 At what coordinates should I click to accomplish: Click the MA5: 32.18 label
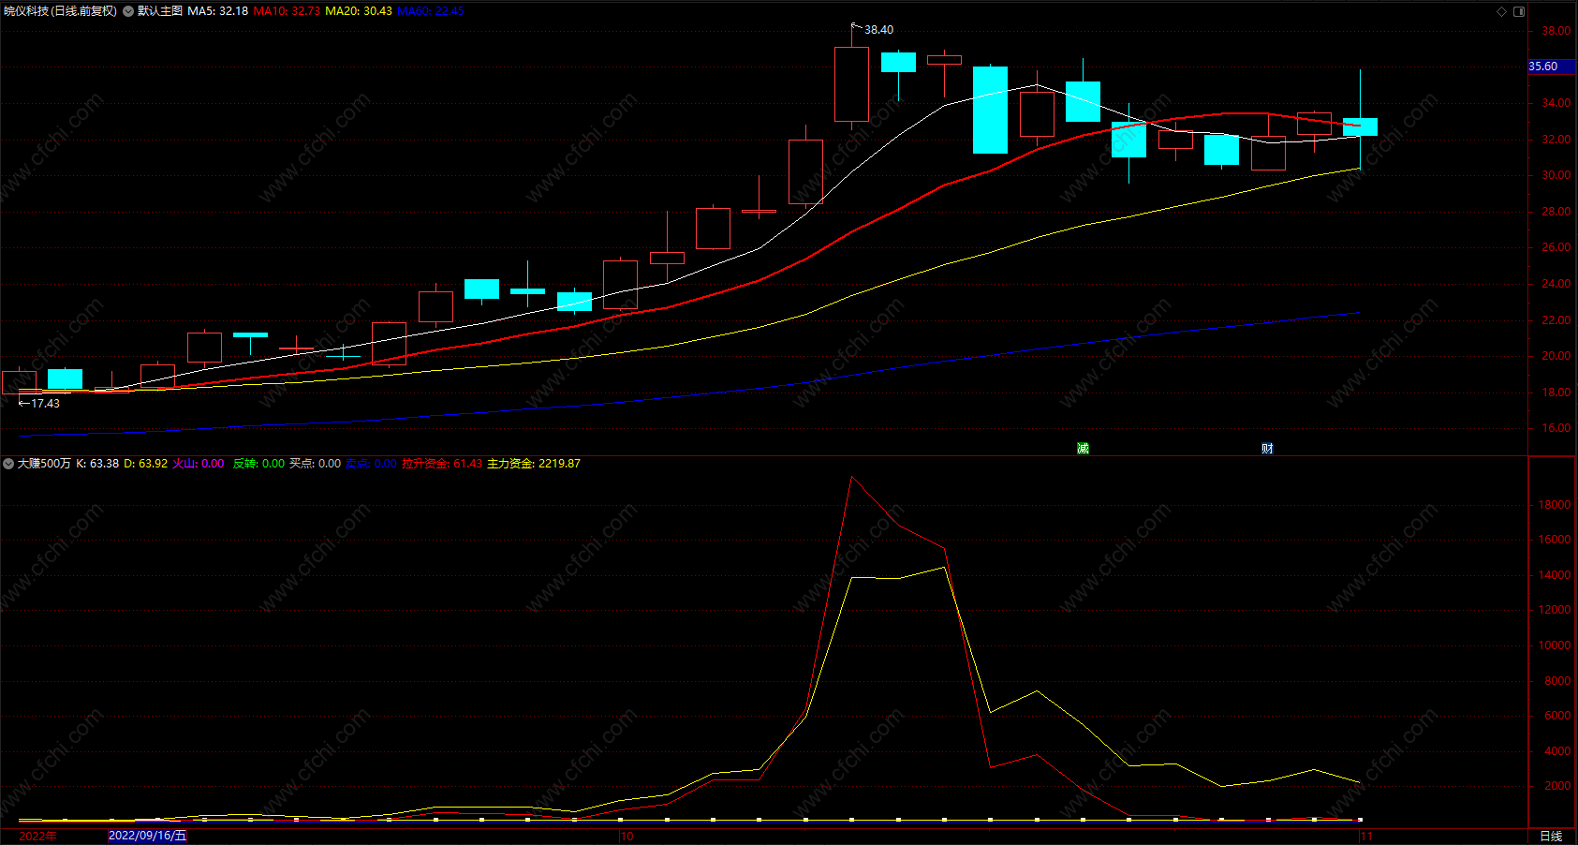(218, 11)
